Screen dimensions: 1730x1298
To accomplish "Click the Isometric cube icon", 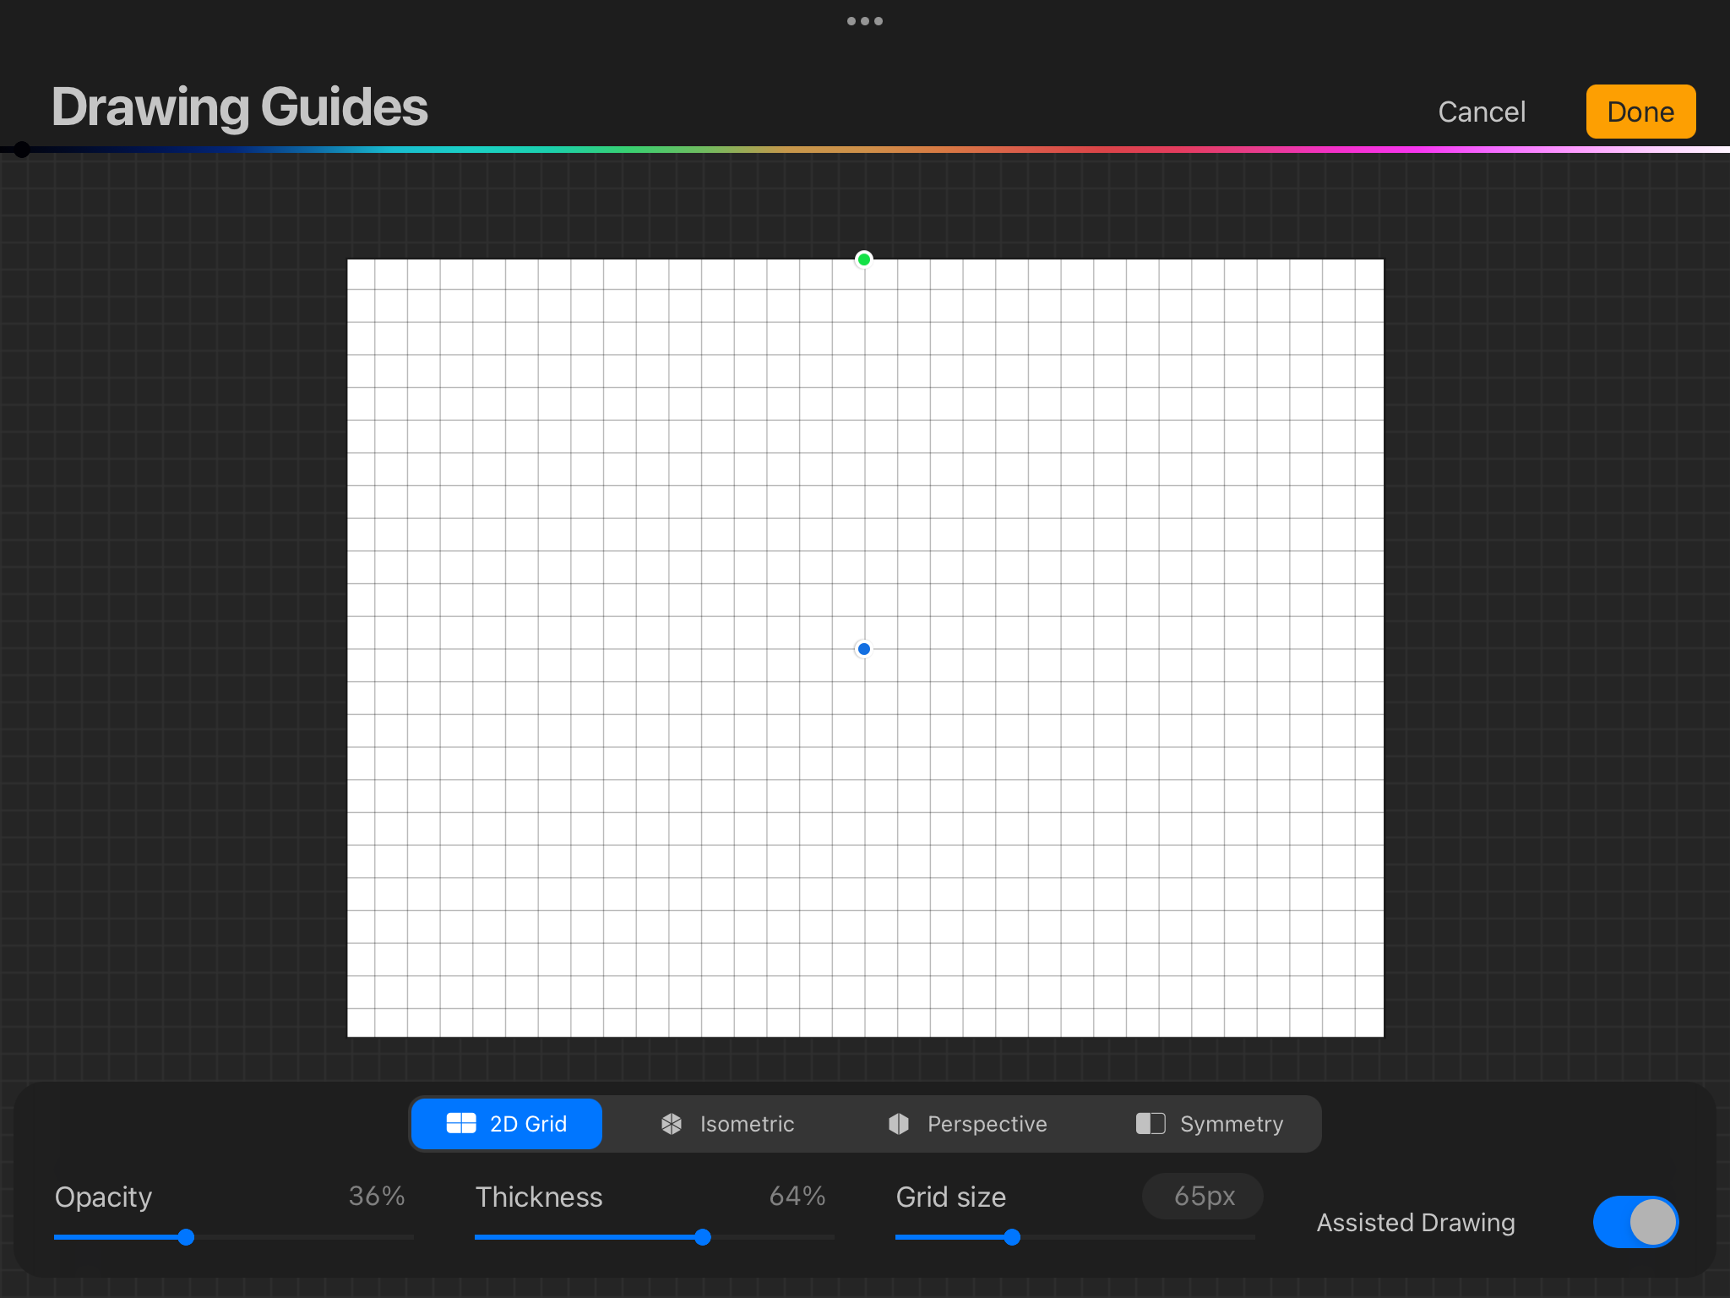I will [672, 1123].
